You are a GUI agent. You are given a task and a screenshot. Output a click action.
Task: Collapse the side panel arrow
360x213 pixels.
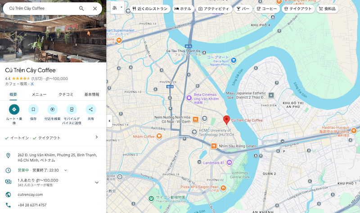click(110, 121)
